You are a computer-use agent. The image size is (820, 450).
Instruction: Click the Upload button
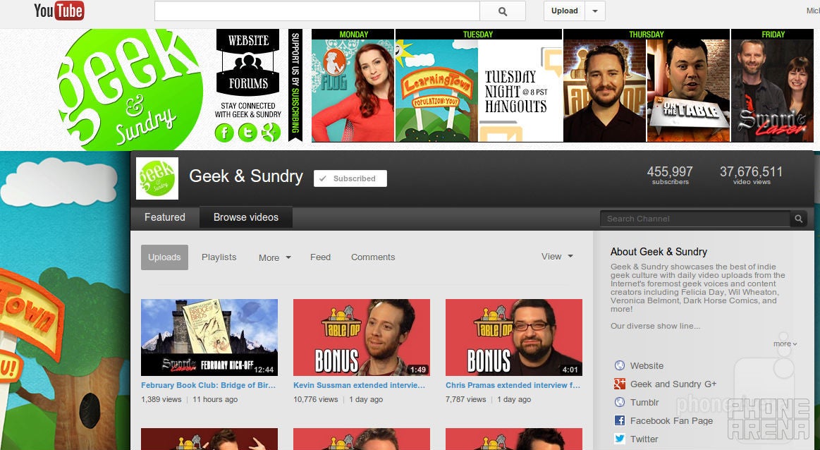click(564, 11)
